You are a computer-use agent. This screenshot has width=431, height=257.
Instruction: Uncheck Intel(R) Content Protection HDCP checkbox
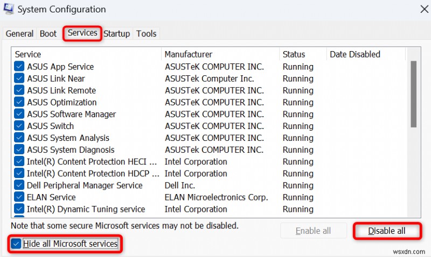pyautogui.click(x=19, y=173)
